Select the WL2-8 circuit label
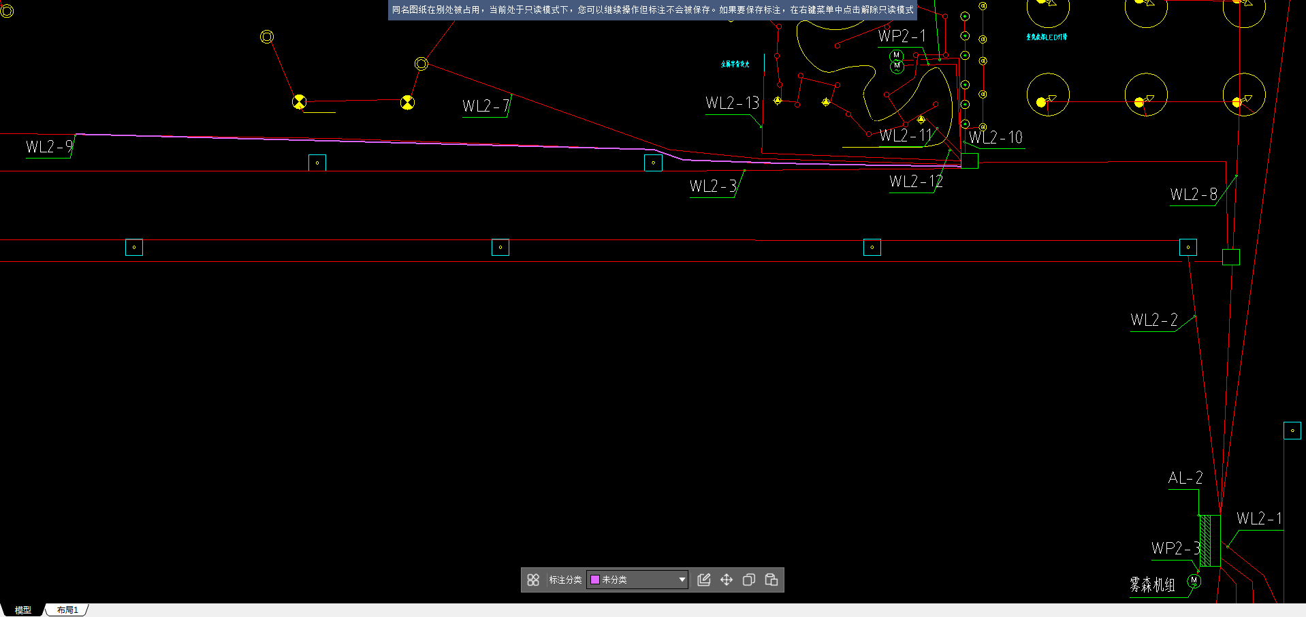This screenshot has height=617, width=1306. tap(1194, 195)
